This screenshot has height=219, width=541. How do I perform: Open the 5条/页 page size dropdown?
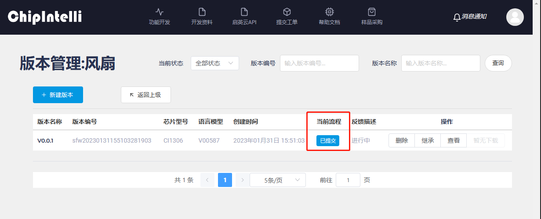[277, 180]
